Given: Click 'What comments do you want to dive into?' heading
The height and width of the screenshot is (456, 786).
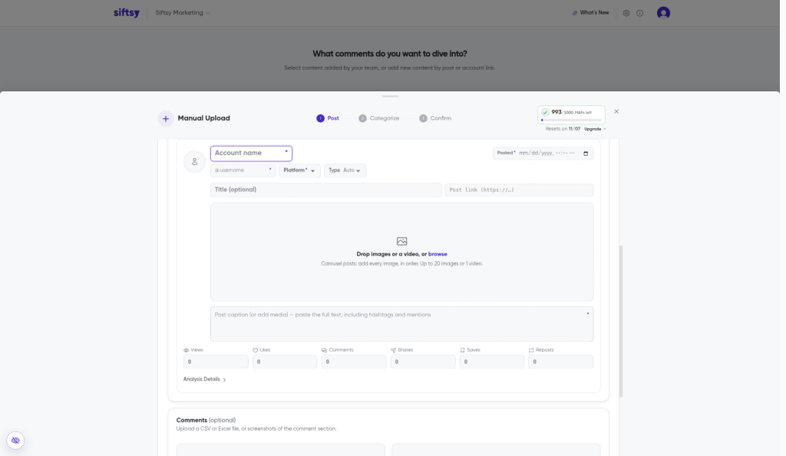Looking at the screenshot, I should (x=390, y=54).
